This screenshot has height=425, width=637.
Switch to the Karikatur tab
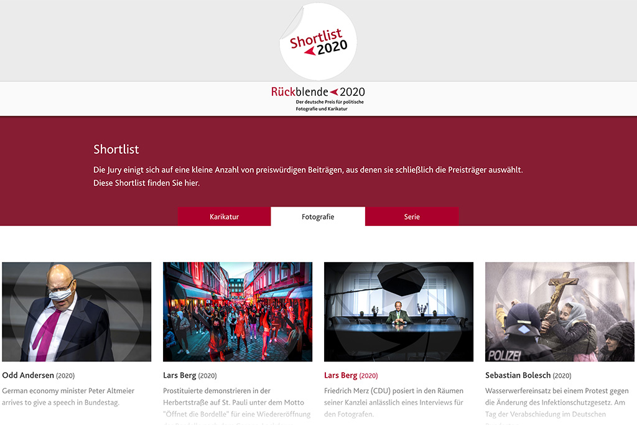pyautogui.click(x=224, y=217)
